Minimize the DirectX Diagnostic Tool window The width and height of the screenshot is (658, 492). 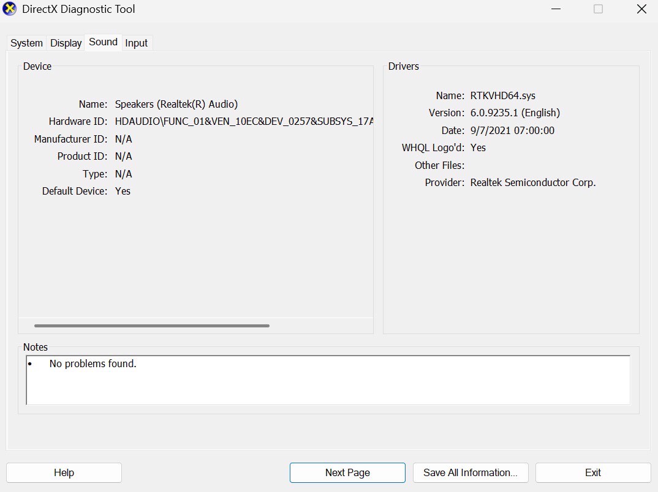coord(556,9)
